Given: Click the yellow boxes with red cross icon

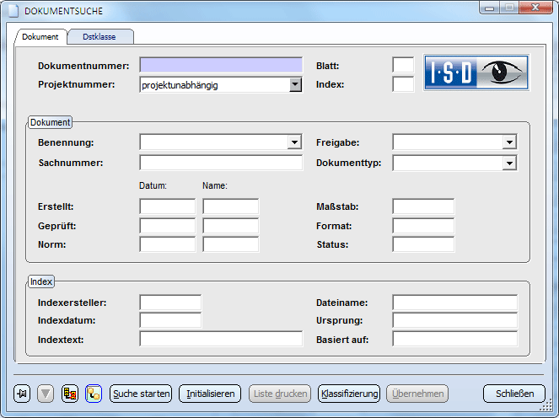Looking at the screenshot, I should (70, 394).
